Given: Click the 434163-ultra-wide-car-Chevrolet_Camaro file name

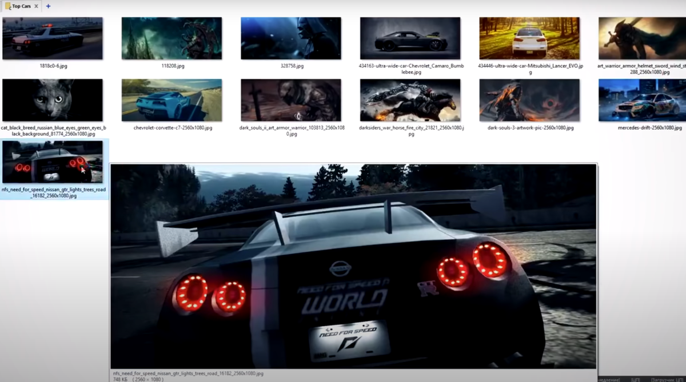Looking at the screenshot, I should click(x=410, y=69).
